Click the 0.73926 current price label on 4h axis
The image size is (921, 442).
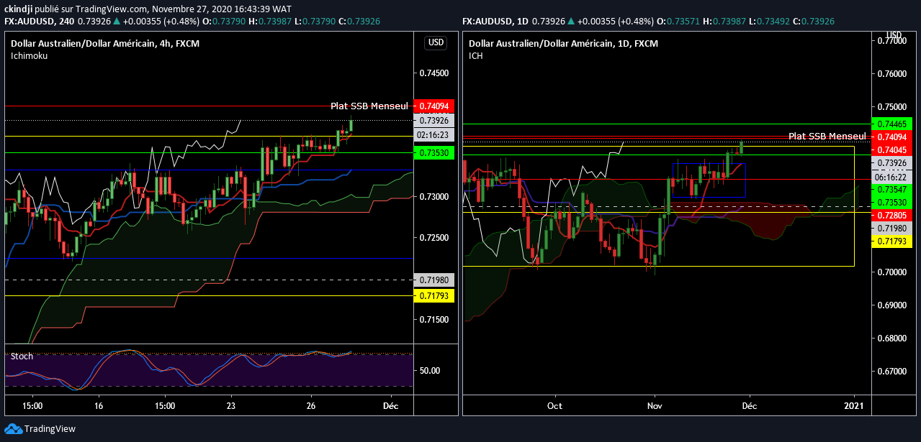433,120
